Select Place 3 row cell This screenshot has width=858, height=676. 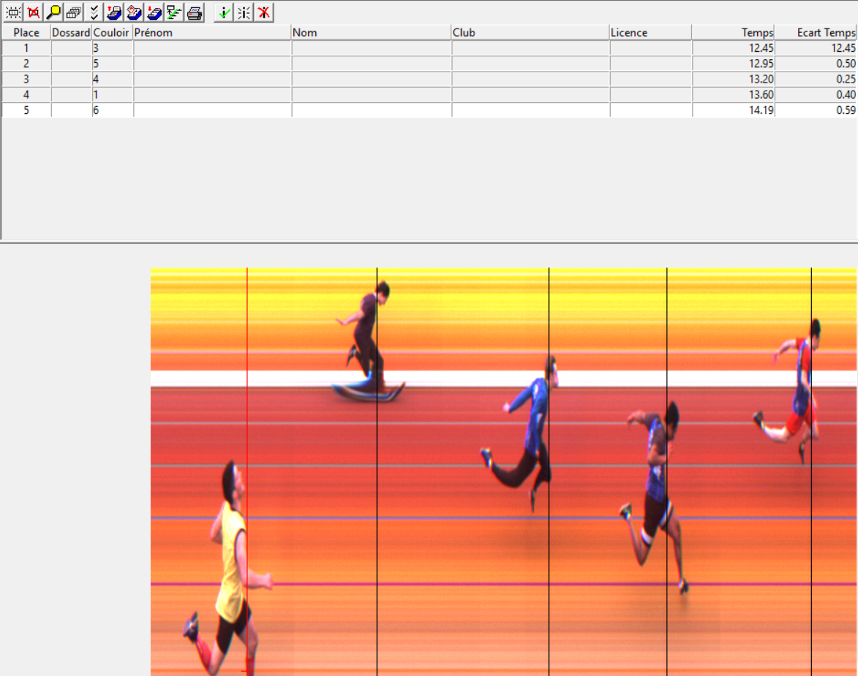[x=26, y=80]
